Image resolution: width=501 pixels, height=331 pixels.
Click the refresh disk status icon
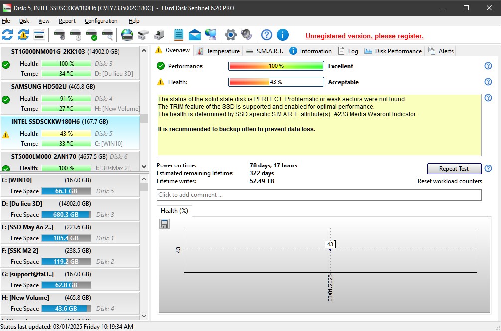pyautogui.click(x=7, y=35)
